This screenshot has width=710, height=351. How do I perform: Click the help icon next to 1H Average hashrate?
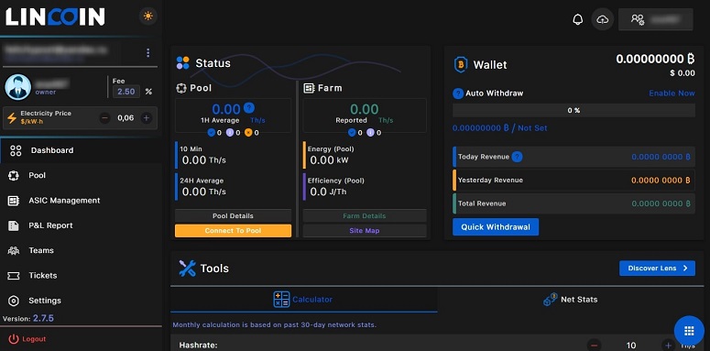click(248, 108)
